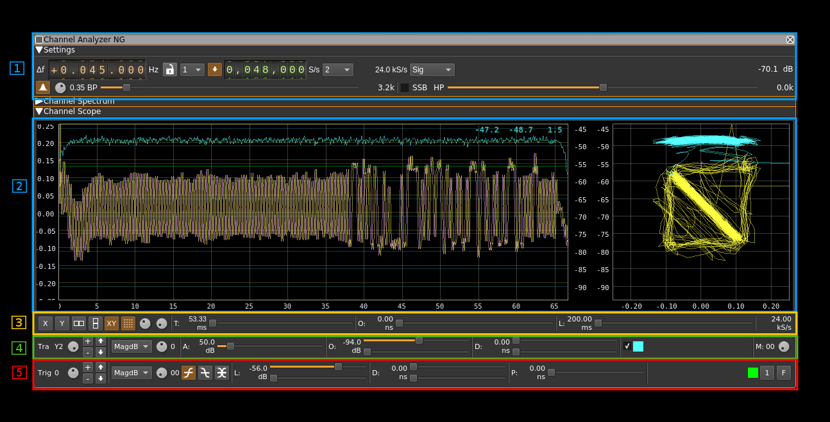The width and height of the screenshot is (830, 422).
Task: Select the rising edge trigger icon
Action: point(188,373)
